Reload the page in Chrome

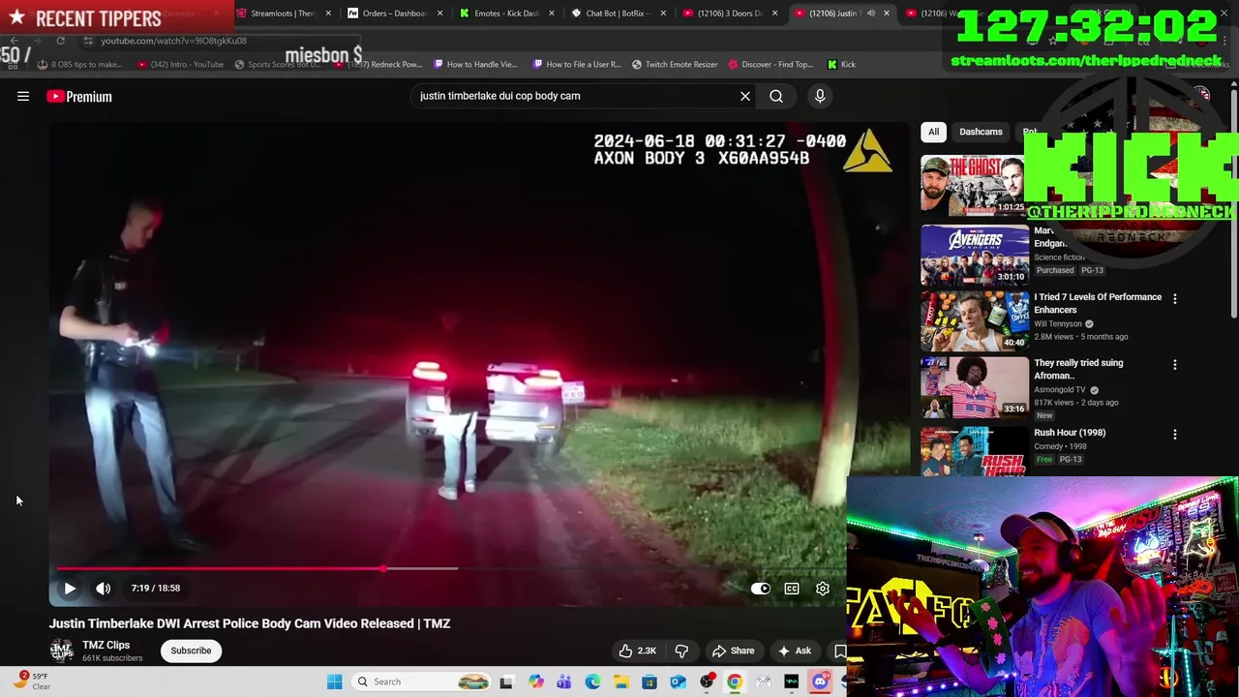click(60, 41)
